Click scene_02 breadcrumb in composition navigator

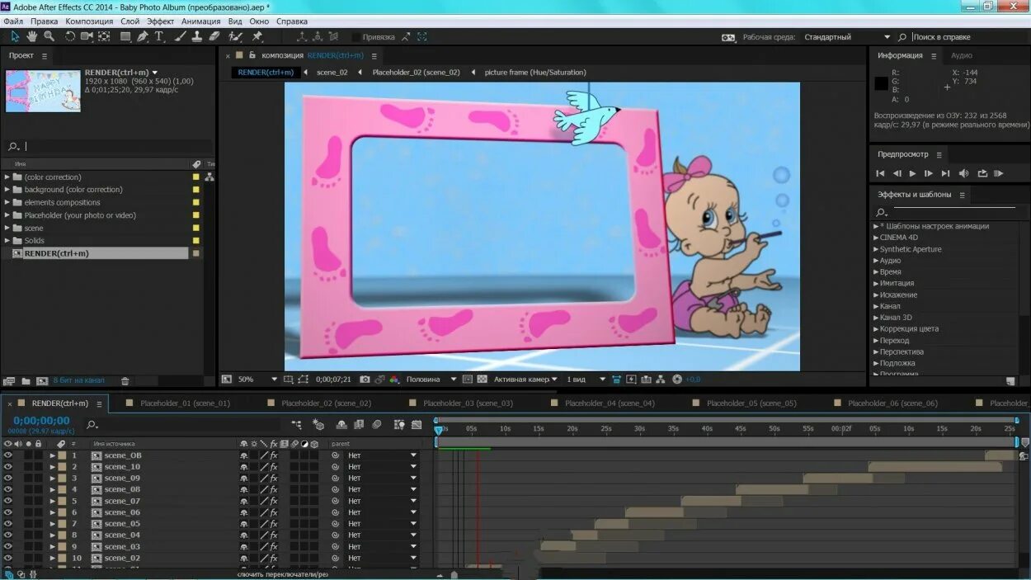(332, 73)
